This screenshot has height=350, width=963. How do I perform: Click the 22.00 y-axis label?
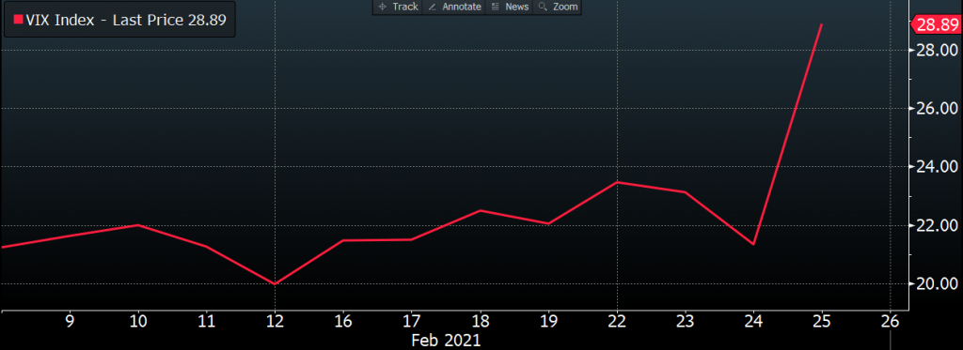[938, 225]
